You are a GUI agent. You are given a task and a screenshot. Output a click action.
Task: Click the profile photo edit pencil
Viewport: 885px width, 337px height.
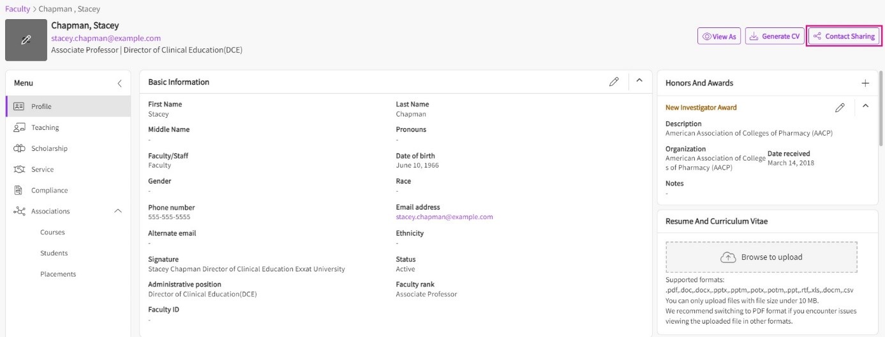(x=26, y=39)
